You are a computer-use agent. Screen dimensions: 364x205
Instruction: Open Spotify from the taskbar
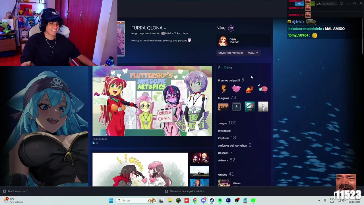point(220,200)
